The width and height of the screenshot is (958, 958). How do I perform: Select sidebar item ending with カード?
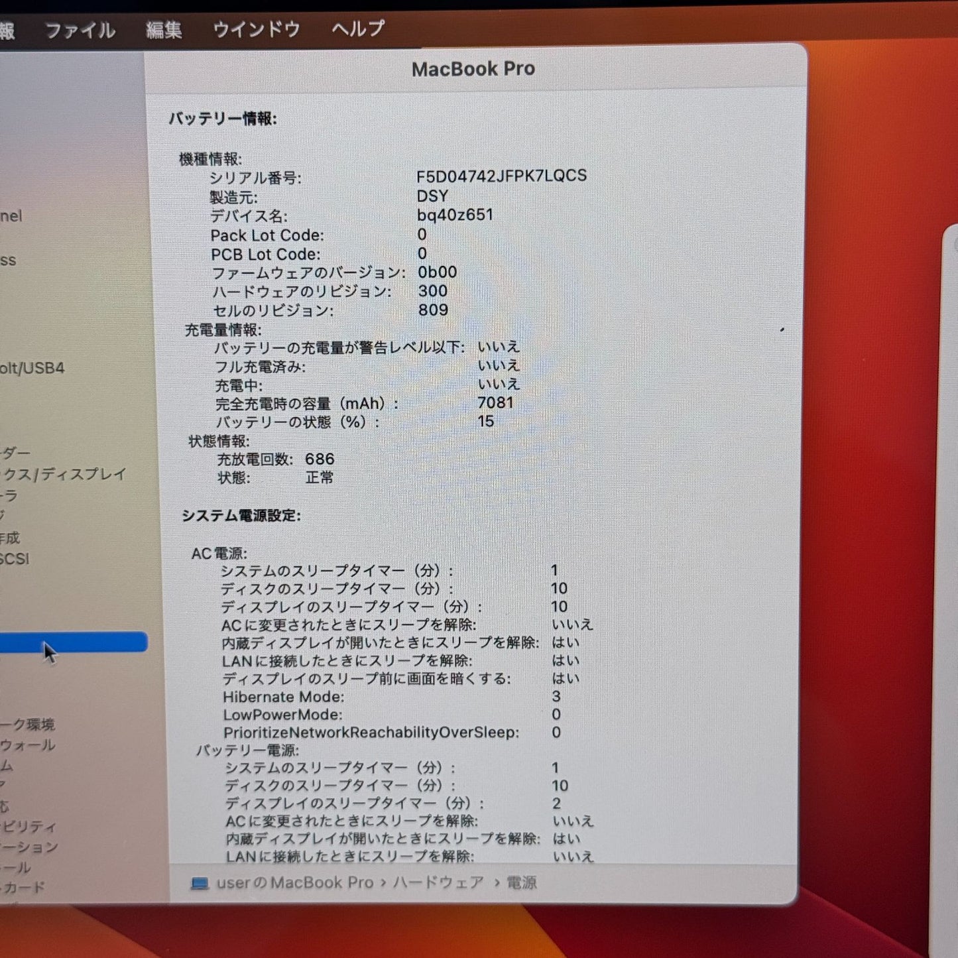coord(23,887)
